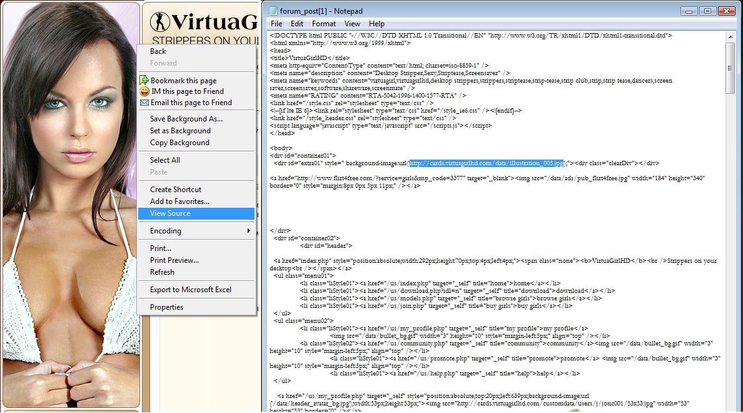The width and height of the screenshot is (743, 413).
Task: Click Refresh in the context menu
Action: [162, 272]
